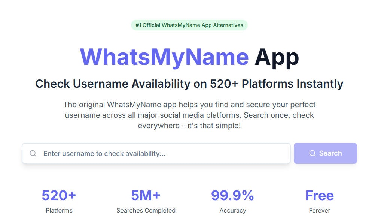Click the purple Search button
Image resolution: width=378 pixels, height=220 pixels.
coord(325,153)
